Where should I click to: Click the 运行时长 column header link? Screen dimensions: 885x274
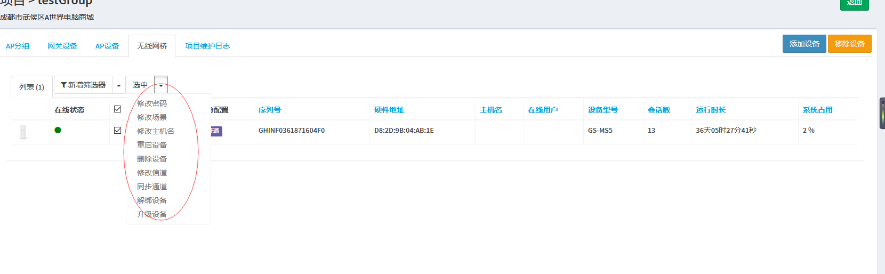click(711, 110)
